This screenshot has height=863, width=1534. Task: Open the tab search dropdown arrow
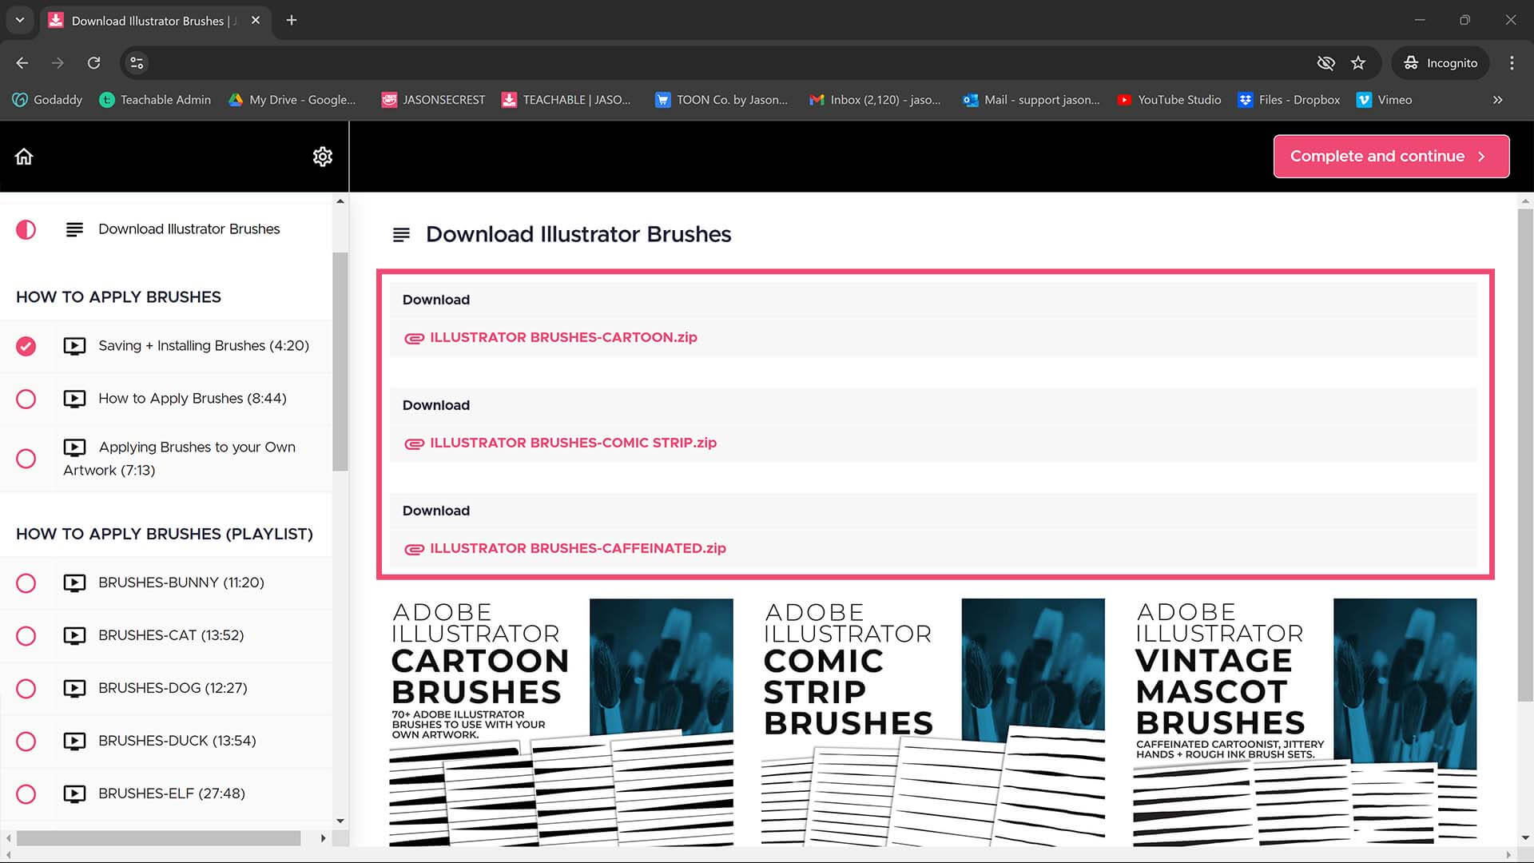pyautogui.click(x=20, y=21)
